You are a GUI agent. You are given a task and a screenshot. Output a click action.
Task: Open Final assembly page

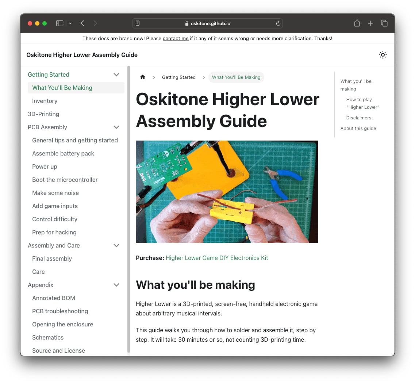52,258
